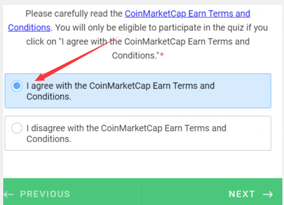The height and width of the screenshot is (205, 284).
Task: Click "Conditions." inside the agree option
Action: [x=49, y=96]
